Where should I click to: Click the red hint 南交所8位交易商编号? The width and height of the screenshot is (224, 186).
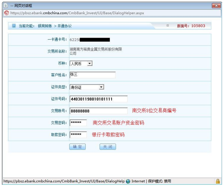[154, 110]
